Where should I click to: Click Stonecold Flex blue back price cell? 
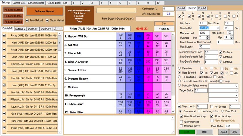[139, 70]
